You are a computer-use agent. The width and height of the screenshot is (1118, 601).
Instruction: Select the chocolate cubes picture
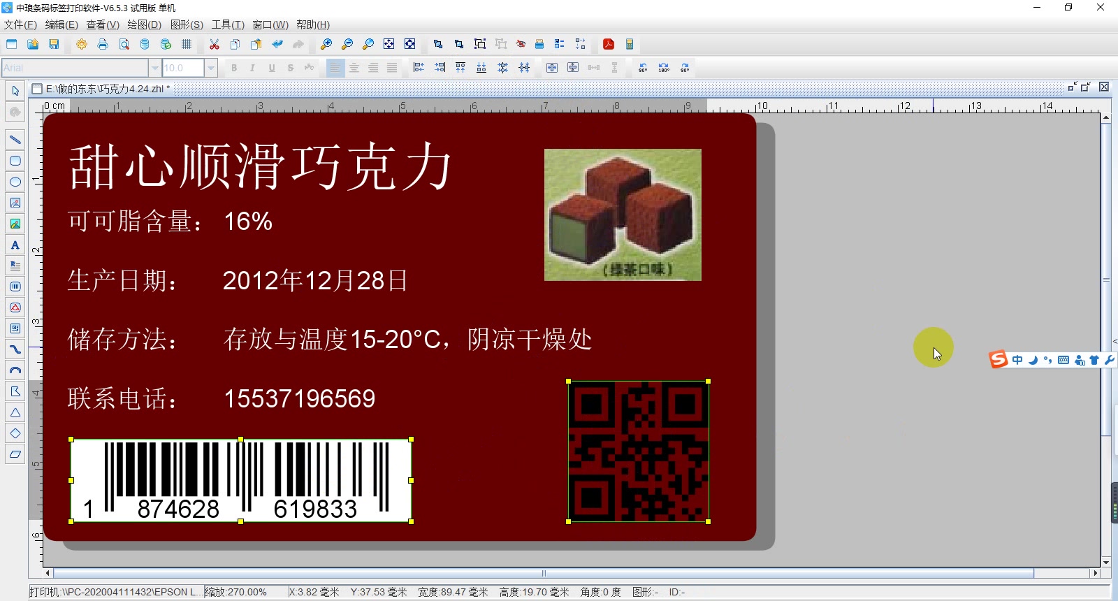click(x=623, y=215)
